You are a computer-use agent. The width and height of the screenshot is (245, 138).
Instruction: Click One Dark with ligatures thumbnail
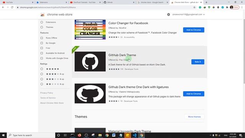(90, 94)
